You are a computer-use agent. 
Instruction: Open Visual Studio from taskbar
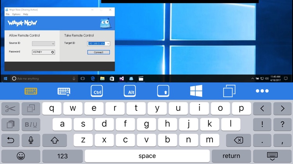click(x=121, y=79)
